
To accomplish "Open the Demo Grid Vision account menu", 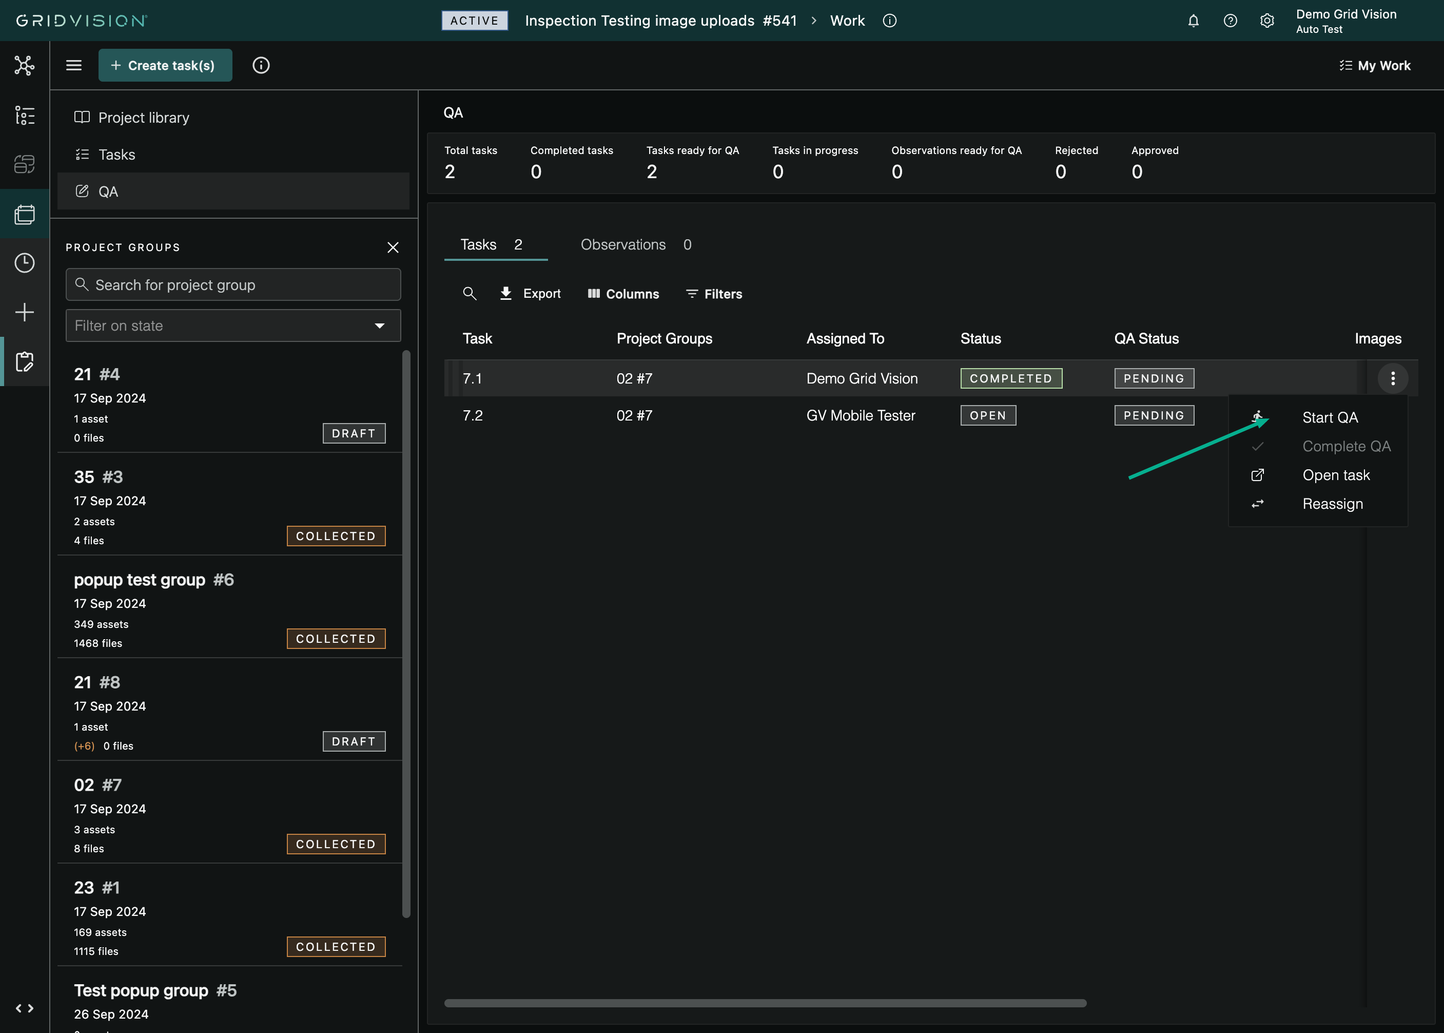I will tap(1346, 21).
